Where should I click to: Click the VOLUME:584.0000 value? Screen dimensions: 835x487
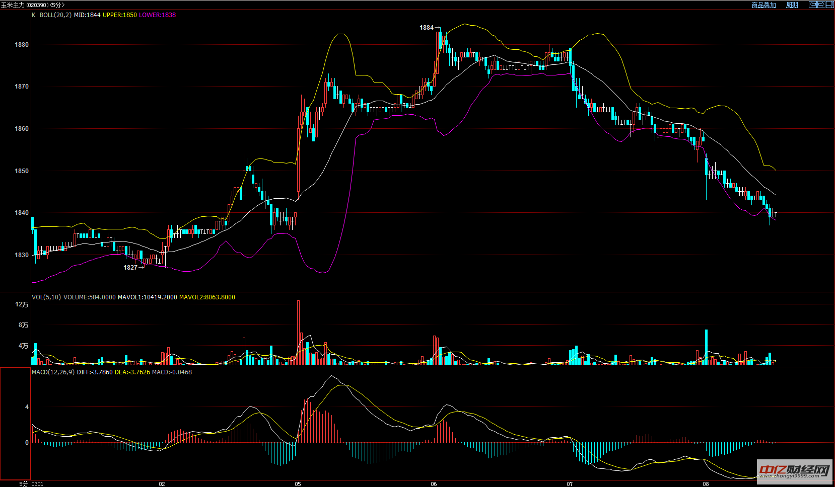[x=89, y=297]
